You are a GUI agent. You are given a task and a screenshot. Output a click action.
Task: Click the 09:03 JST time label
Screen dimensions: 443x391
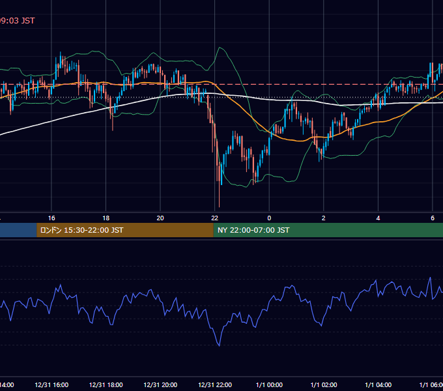coord(17,21)
